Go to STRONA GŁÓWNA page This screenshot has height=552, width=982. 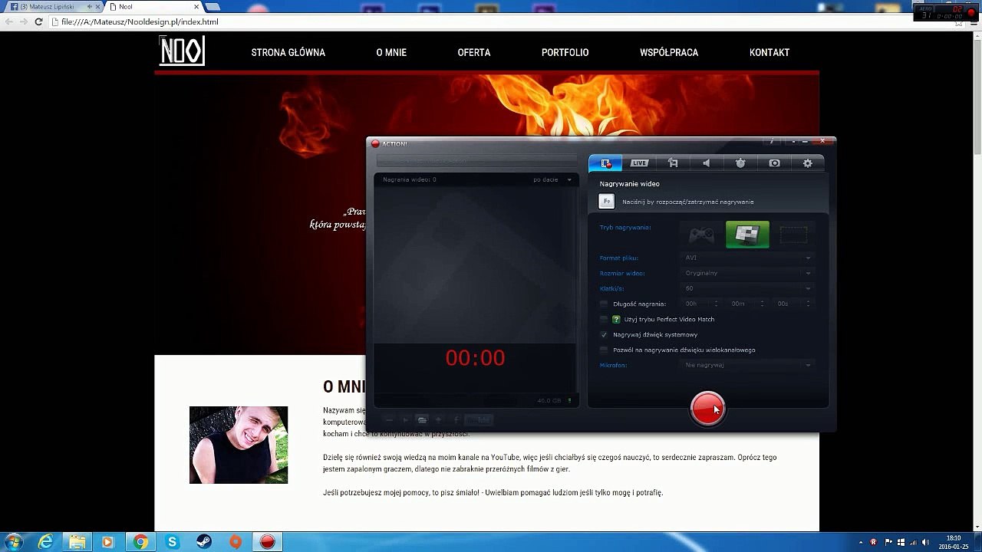pos(288,53)
